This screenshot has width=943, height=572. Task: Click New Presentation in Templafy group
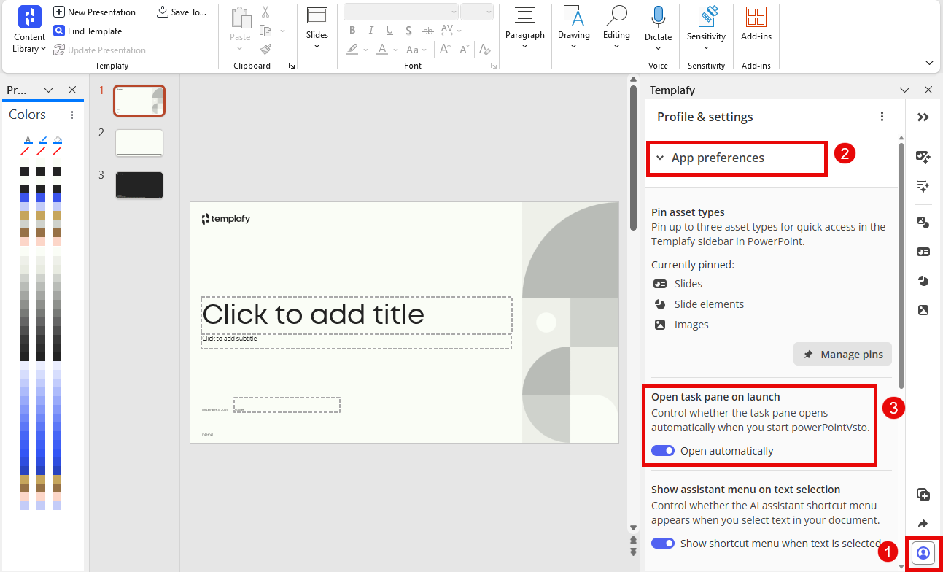pos(94,12)
